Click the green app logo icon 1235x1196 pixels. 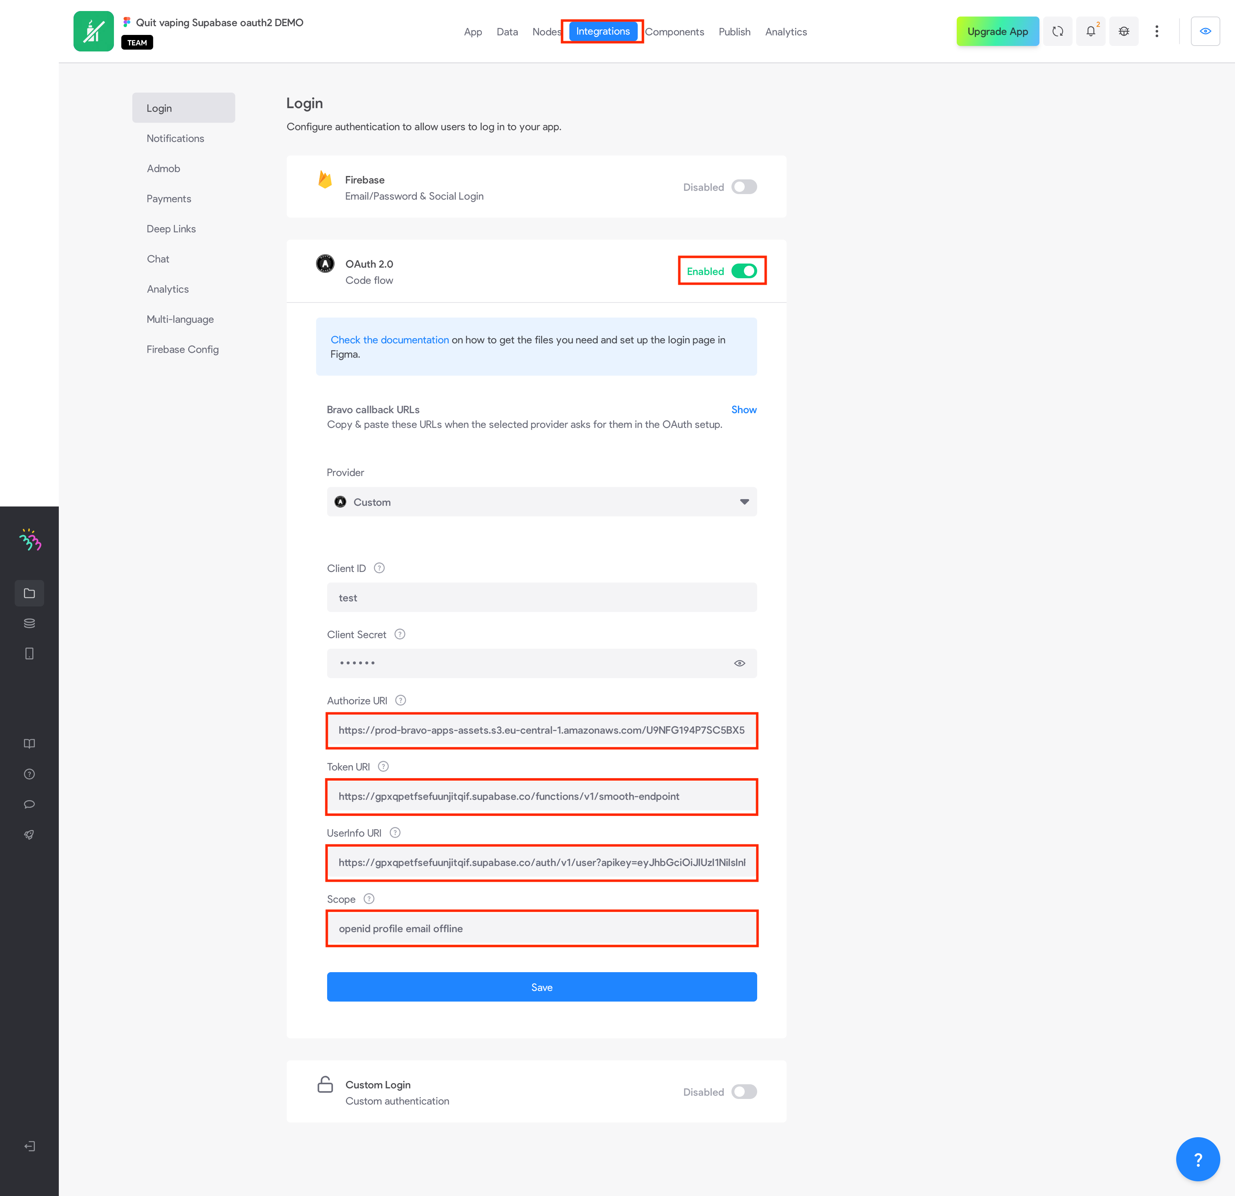tap(93, 32)
